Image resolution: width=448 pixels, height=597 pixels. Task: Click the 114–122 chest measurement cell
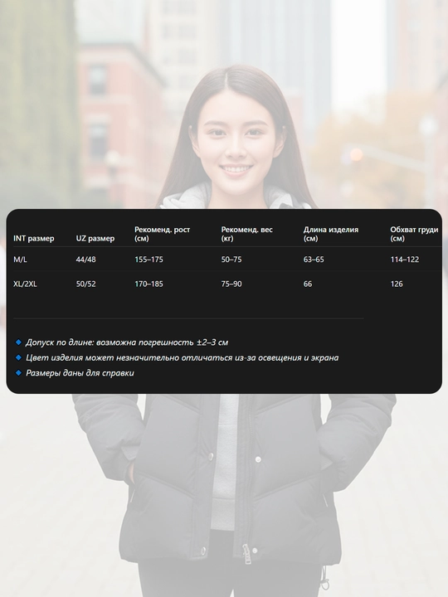[x=405, y=260]
